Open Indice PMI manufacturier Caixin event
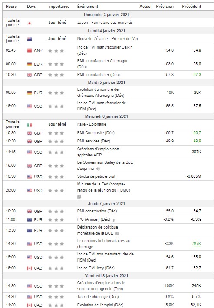This screenshot has height=308, width=214. 105,50
